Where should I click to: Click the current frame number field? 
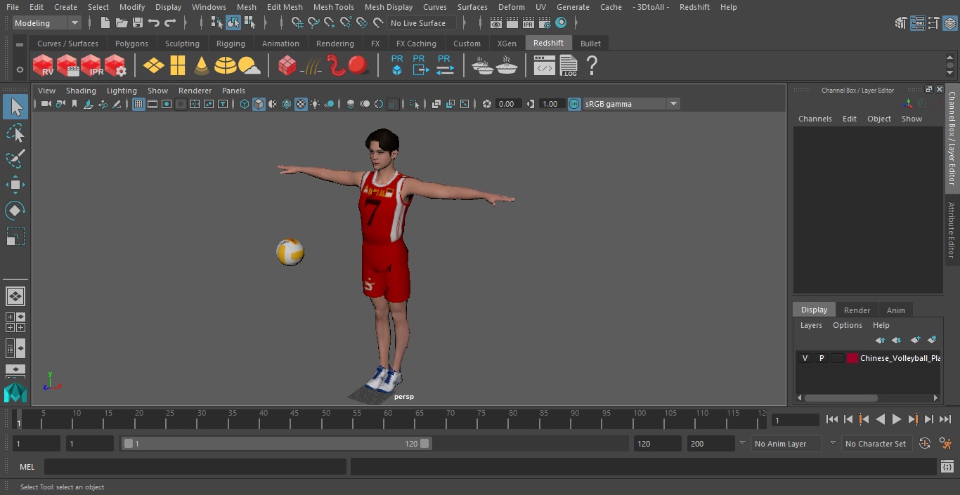(796, 420)
